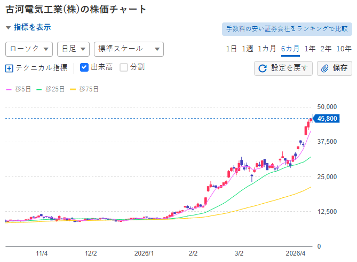Open the 手数料の安い証券会社 ranking link
357x262 pixels.
point(287,29)
